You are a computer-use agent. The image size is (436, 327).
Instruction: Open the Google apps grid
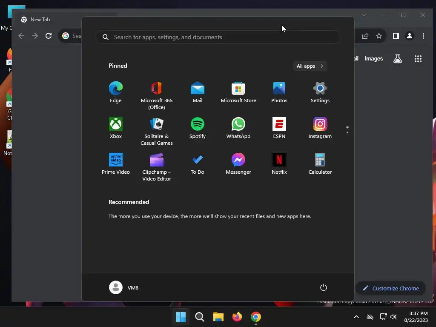(x=418, y=59)
